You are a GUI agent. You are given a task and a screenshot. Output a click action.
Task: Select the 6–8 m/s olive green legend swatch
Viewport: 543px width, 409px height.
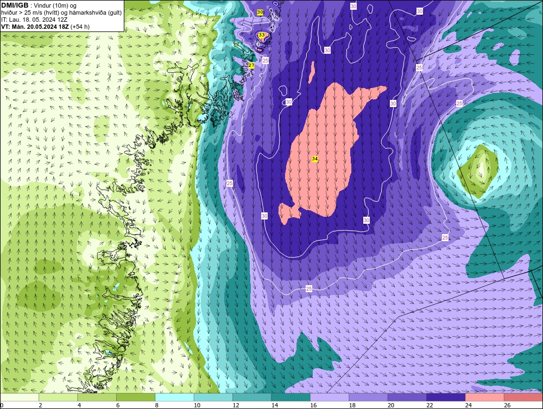click(x=136, y=397)
